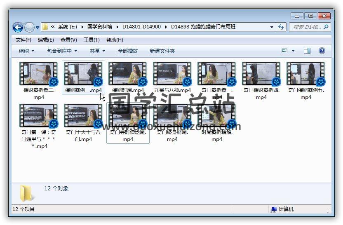Open the 工具(T) menu
Image resolution: width=343 pixels, height=225 pixels.
click(92, 40)
